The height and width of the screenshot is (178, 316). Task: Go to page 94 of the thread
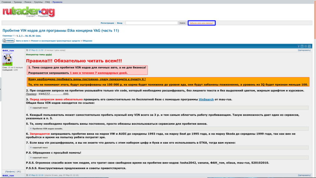pyautogui.click(x=26, y=36)
